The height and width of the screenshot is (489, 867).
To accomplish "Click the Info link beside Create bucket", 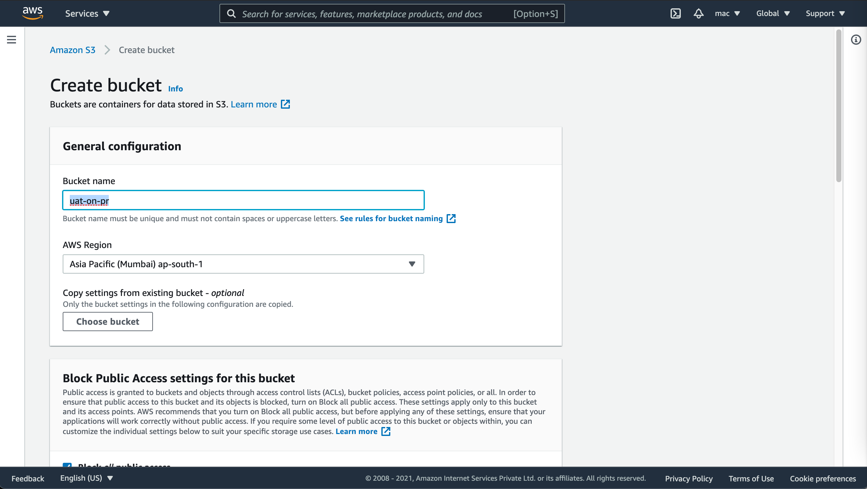I will tap(175, 89).
